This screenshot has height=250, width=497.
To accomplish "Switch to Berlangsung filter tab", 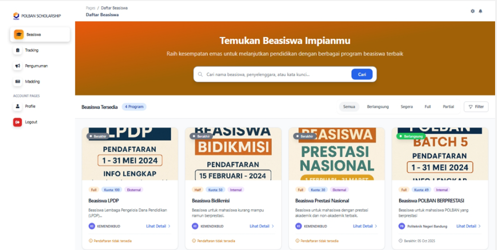I will point(378,107).
